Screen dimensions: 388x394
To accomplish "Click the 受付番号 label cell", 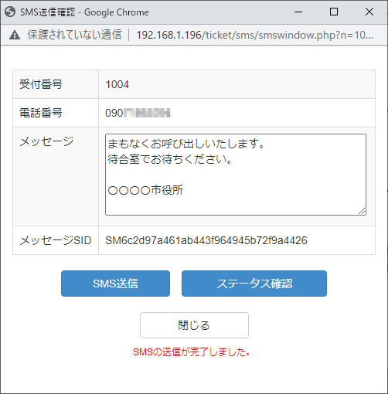I will tap(56, 84).
